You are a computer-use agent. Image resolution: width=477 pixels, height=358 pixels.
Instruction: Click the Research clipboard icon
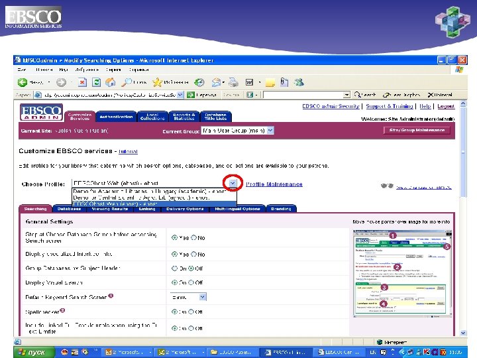[284, 82]
